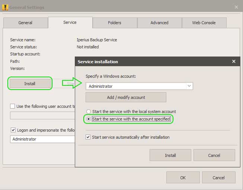Click the Administrator field in General Settings
Image resolution: width=243 pixels, height=190 pixels.
42,139
